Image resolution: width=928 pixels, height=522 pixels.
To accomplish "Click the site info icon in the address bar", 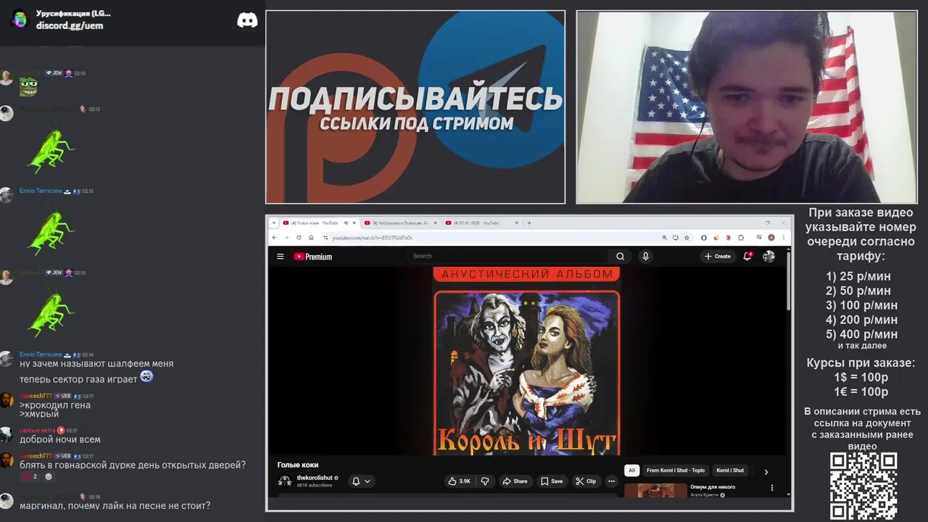I will 326,237.
